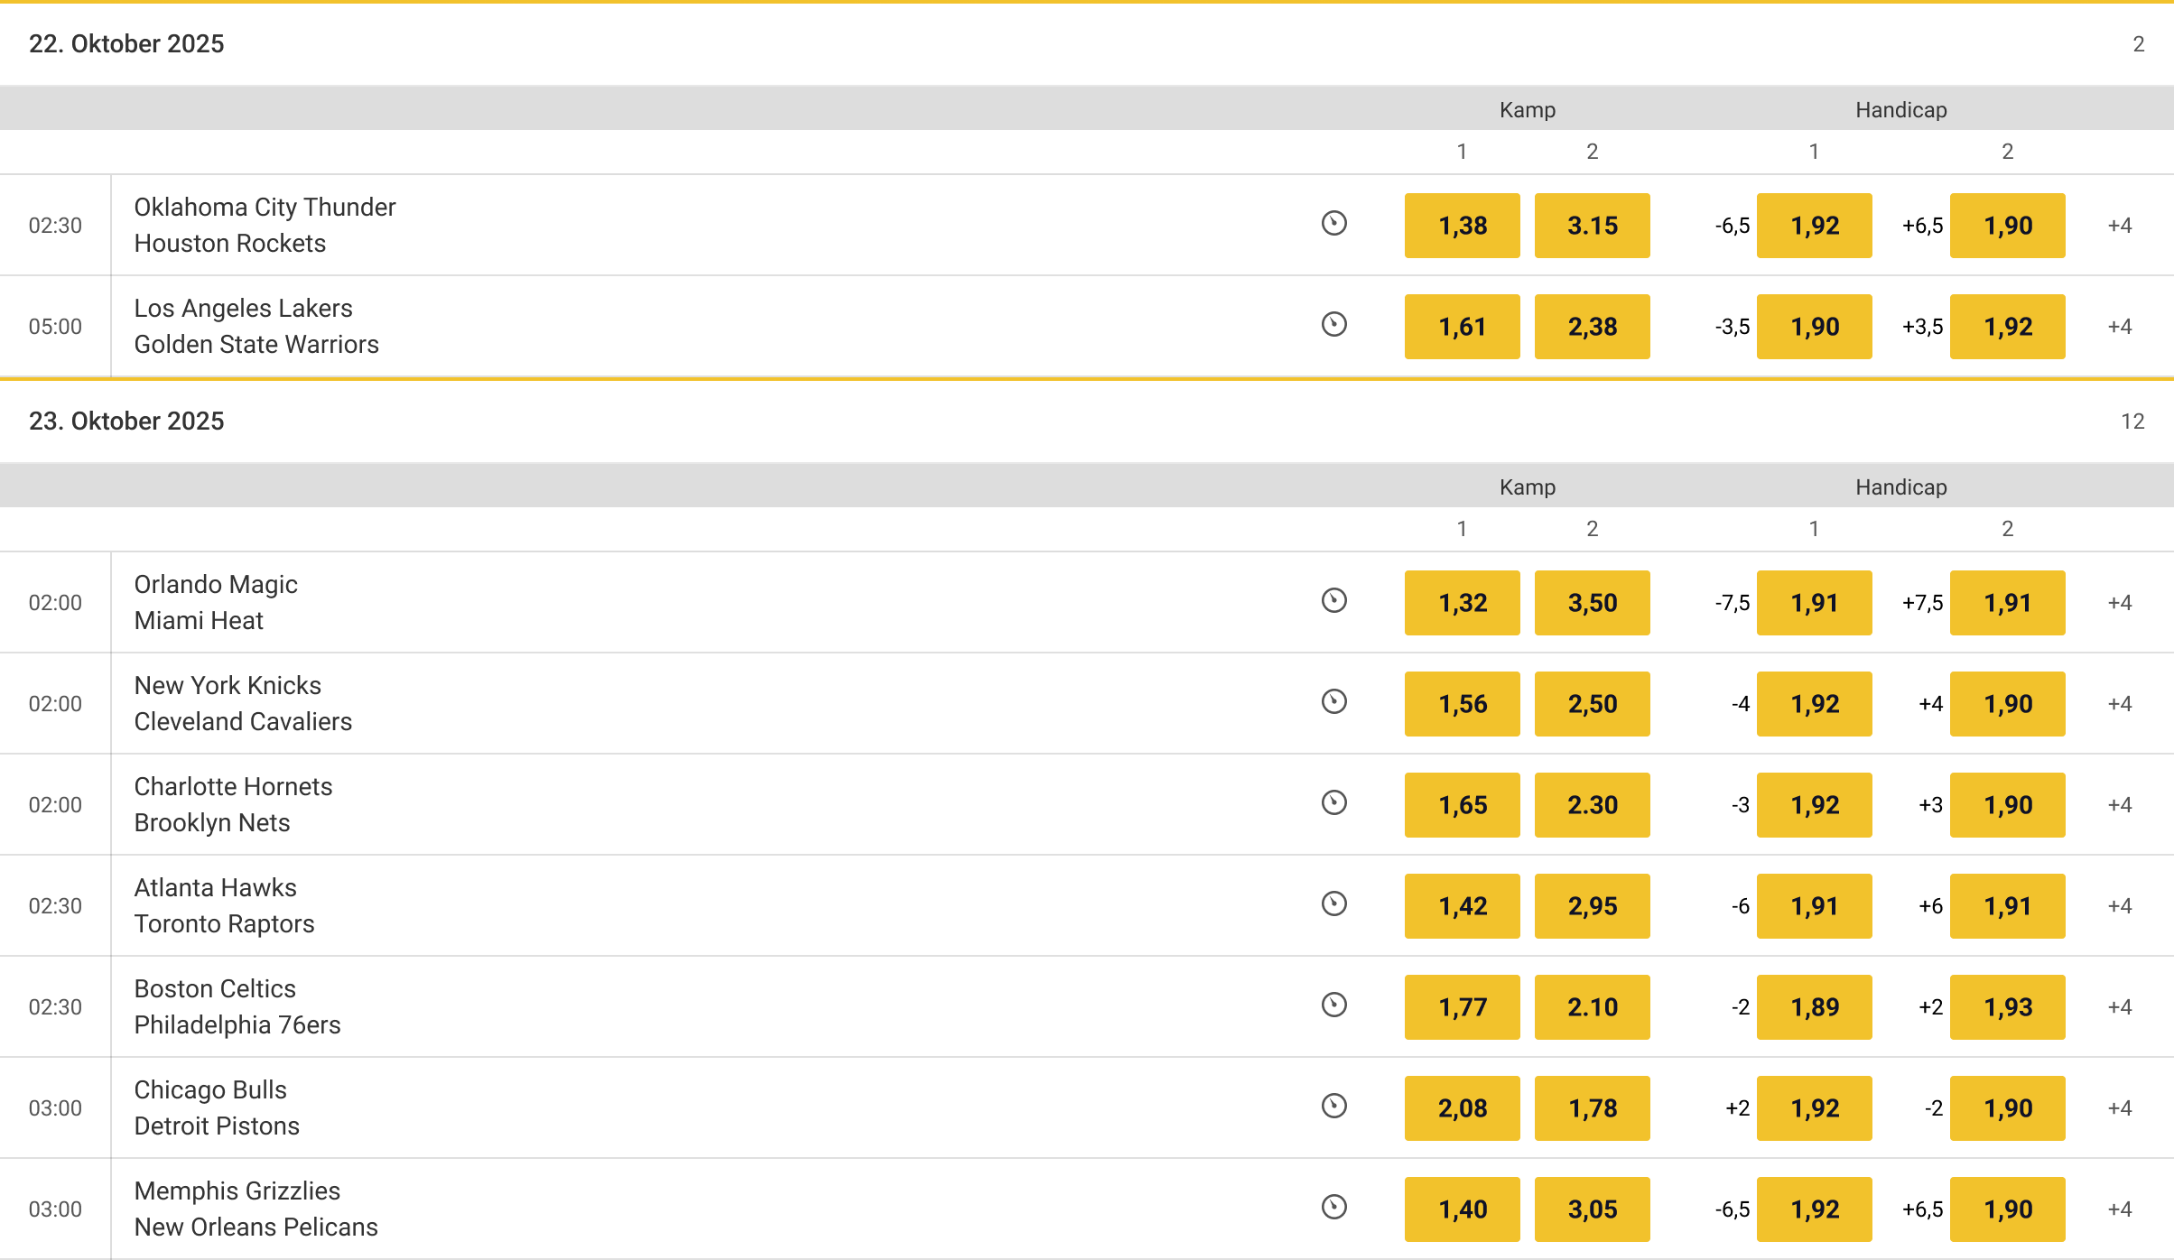Collapse the 23. Oktober 2025 section
2174x1260 pixels.
[126, 422]
